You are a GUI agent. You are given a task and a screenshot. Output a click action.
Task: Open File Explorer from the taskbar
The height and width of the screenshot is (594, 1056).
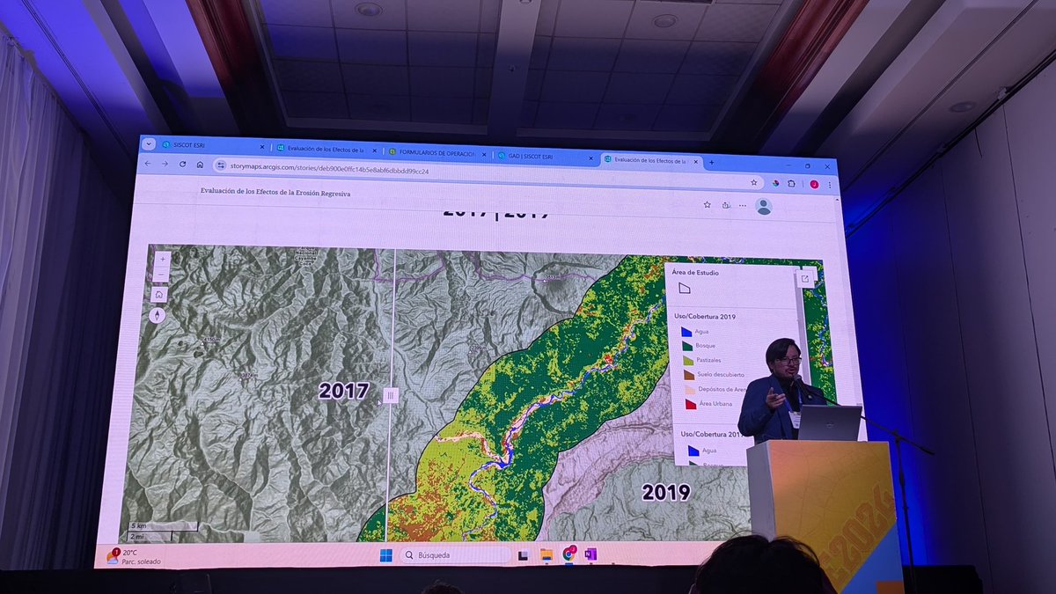(546, 554)
